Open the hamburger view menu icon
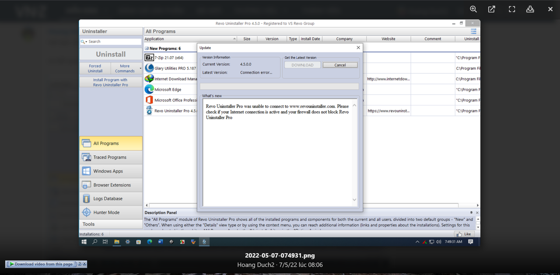The width and height of the screenshot is (560, 275). (473, 31)
